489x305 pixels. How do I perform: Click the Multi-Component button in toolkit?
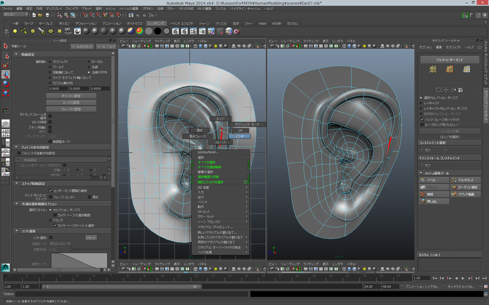[x=450, y=60]
